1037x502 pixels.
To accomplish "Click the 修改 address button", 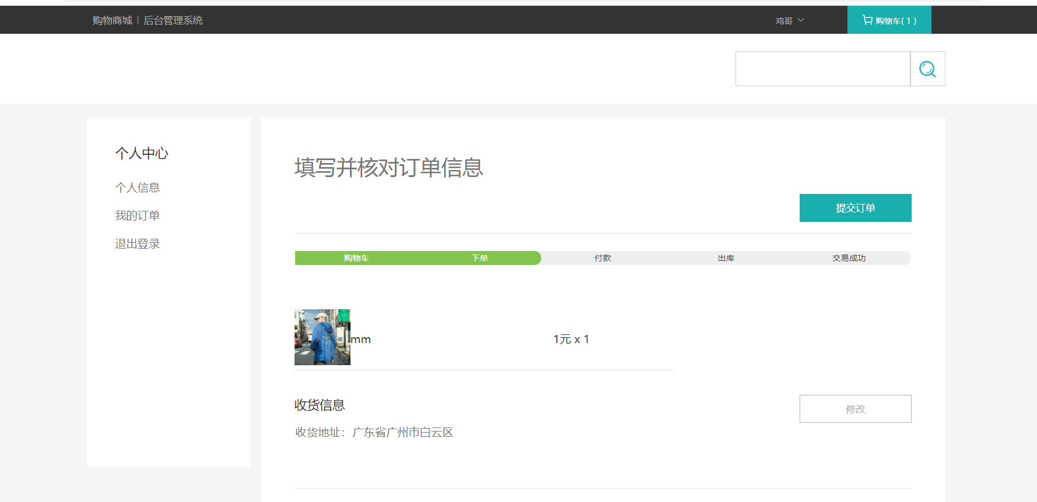I will click(x=855, y=409).
